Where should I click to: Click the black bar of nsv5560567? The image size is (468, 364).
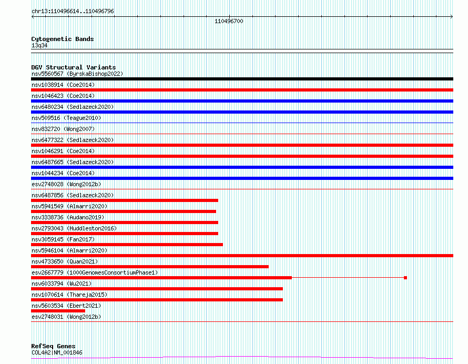pos(242,79)
